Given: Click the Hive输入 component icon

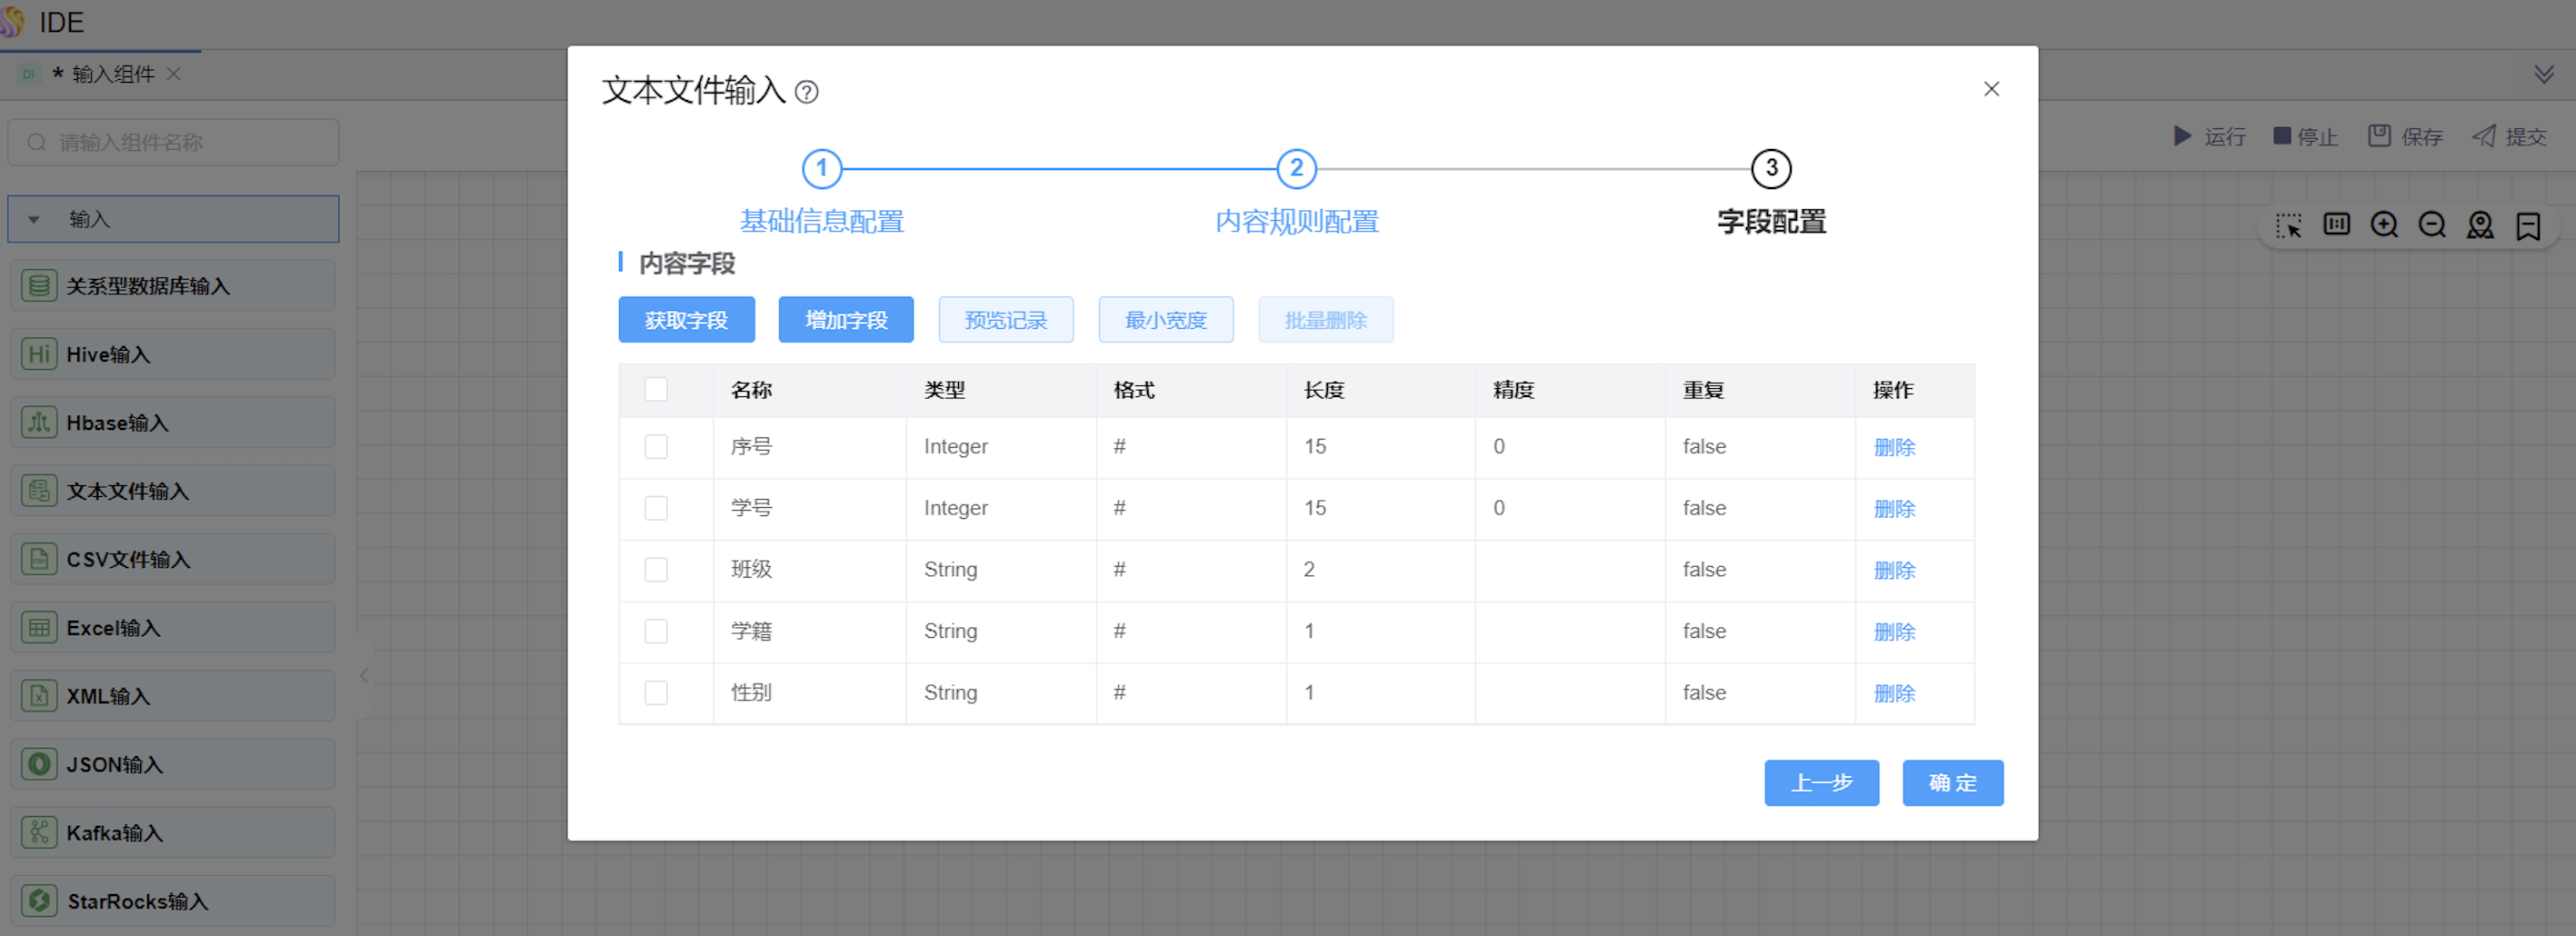Looking at the screenshot, I should pyautogui.click(x=39, y=355).
